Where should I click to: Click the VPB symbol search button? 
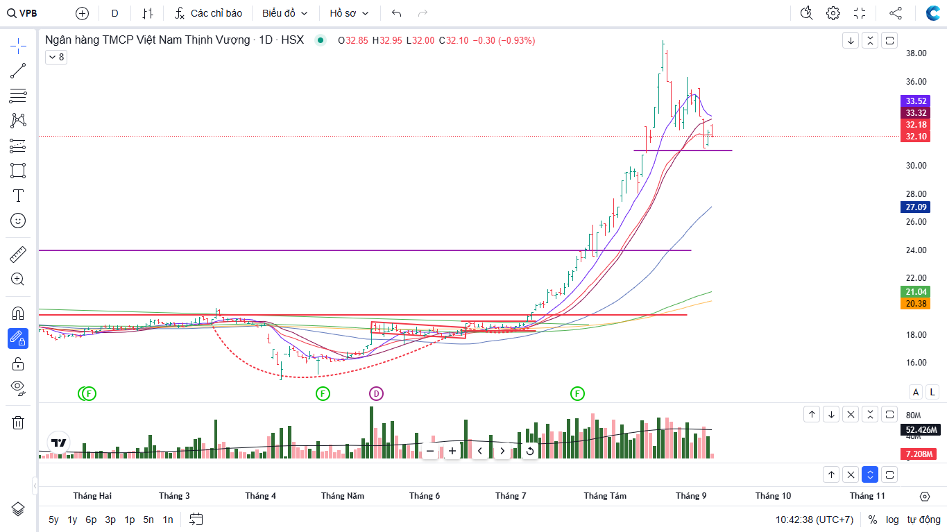[x=22, y=13]
